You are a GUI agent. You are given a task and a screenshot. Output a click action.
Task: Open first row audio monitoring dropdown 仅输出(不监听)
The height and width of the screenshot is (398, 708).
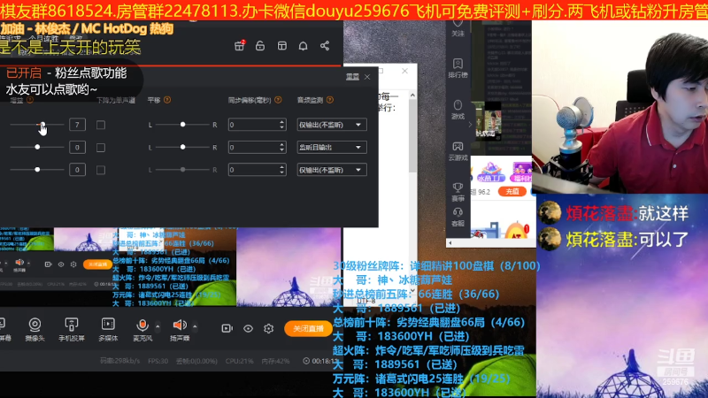[331, 125]
